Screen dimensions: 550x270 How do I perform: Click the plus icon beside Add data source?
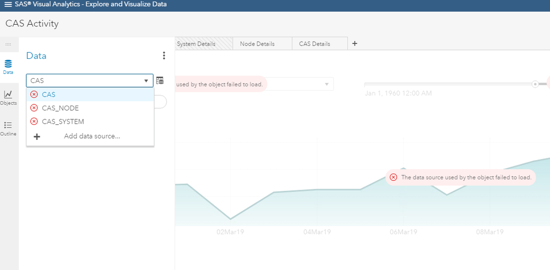37,136
